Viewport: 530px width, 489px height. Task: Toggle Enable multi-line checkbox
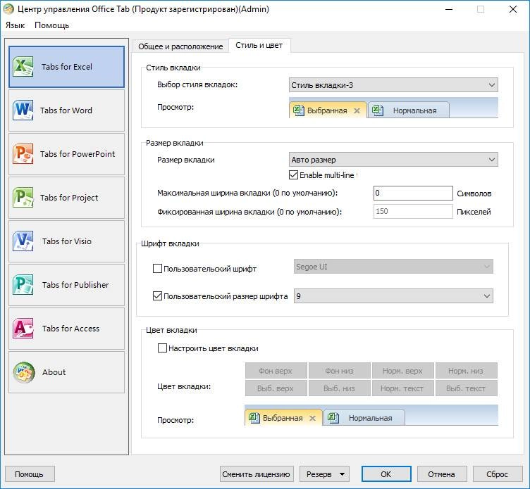tap(293, 174)
